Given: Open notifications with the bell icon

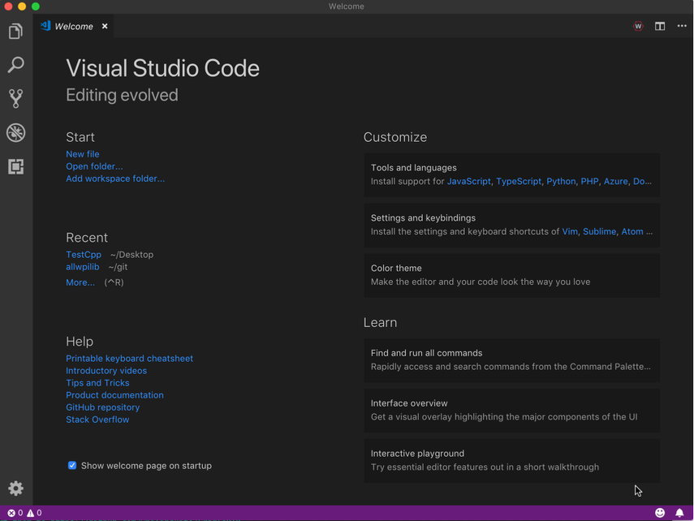Looking at the screenshot, I should pos(680,512).
